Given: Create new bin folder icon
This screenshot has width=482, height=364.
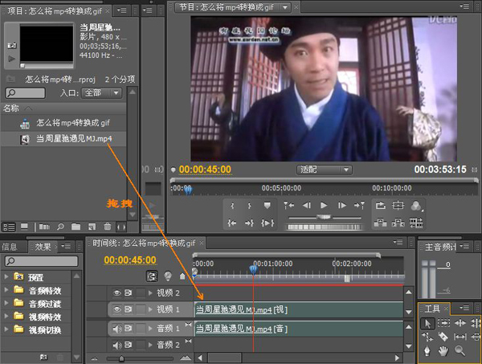Looking at the screenshot, I should 76,227.
